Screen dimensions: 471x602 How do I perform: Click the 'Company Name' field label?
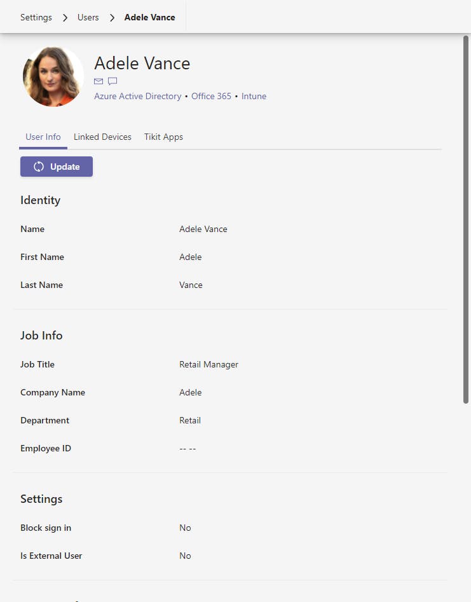(x=53, y=392)
